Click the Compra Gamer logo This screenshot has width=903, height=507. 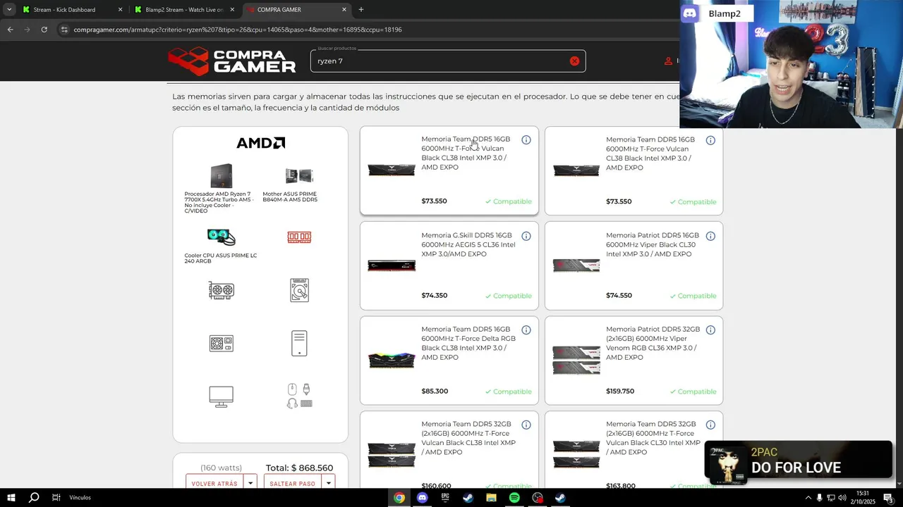[232, 61]
